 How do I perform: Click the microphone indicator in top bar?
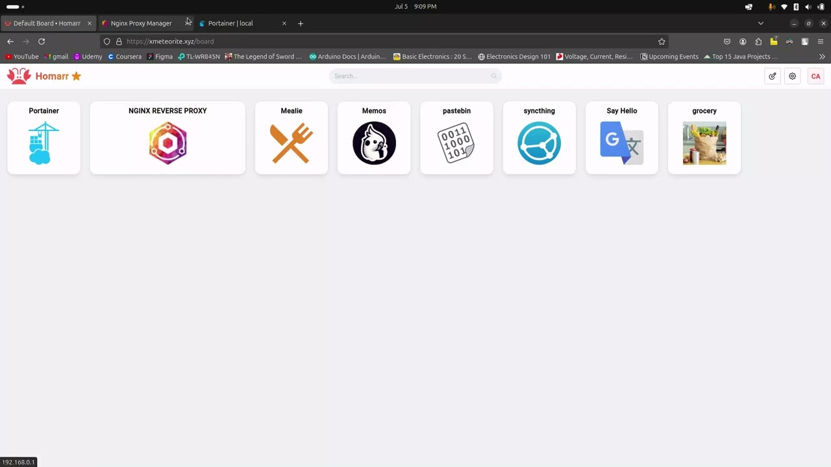(772, 6)
